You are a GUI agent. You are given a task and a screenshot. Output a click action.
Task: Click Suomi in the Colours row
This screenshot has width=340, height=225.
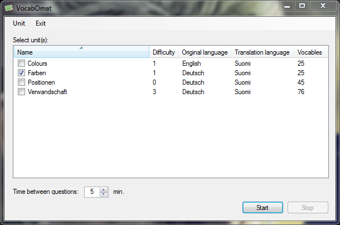coord(242,63)
